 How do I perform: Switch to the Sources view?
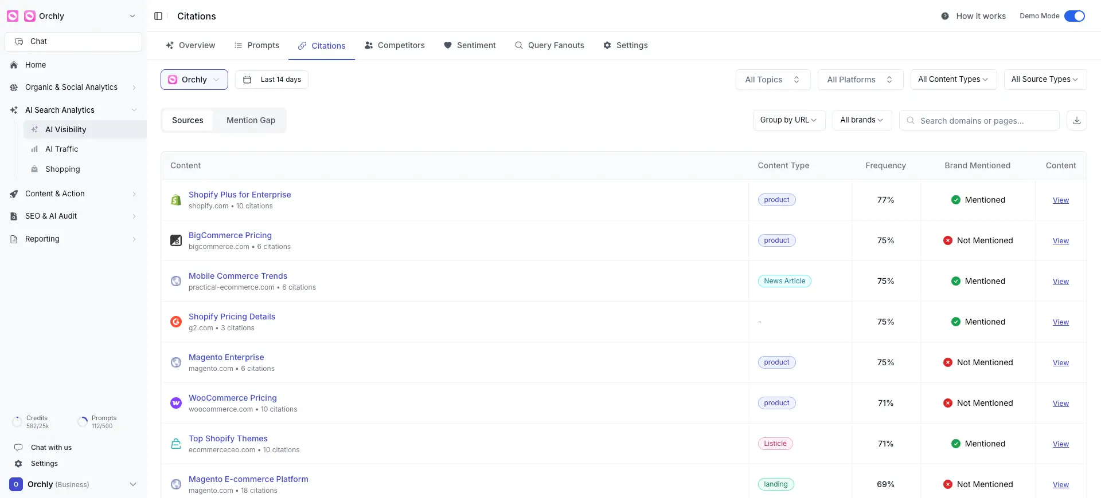click(x=188, y=120)
